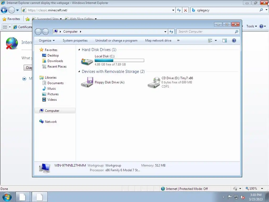Select the CD Drive (D:) Tiny7 x86 icon
Screen dimensions: 269x202
tap(154, 83)
